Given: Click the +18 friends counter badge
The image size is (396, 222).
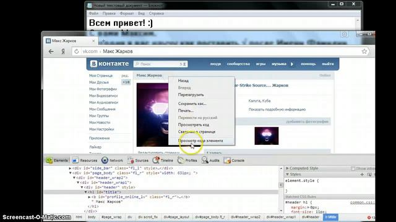Looking at the screenshot, I should pyautogui.click(x=126, y=82).
